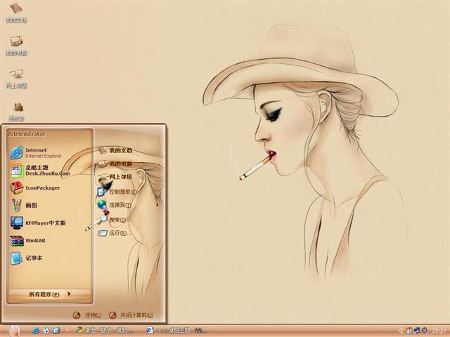Expand the quick launch overflow arrow
Image resolution: width=450 pixels, height=337 pixels.
tap(67, 331)
